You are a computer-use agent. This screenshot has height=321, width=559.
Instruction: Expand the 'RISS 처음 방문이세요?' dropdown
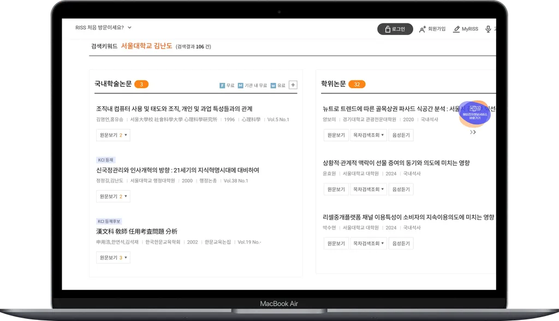[103, 27]
